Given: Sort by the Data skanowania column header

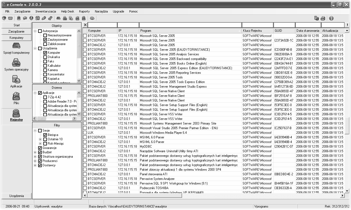Looking at the screenshot, I should point(308,31).
